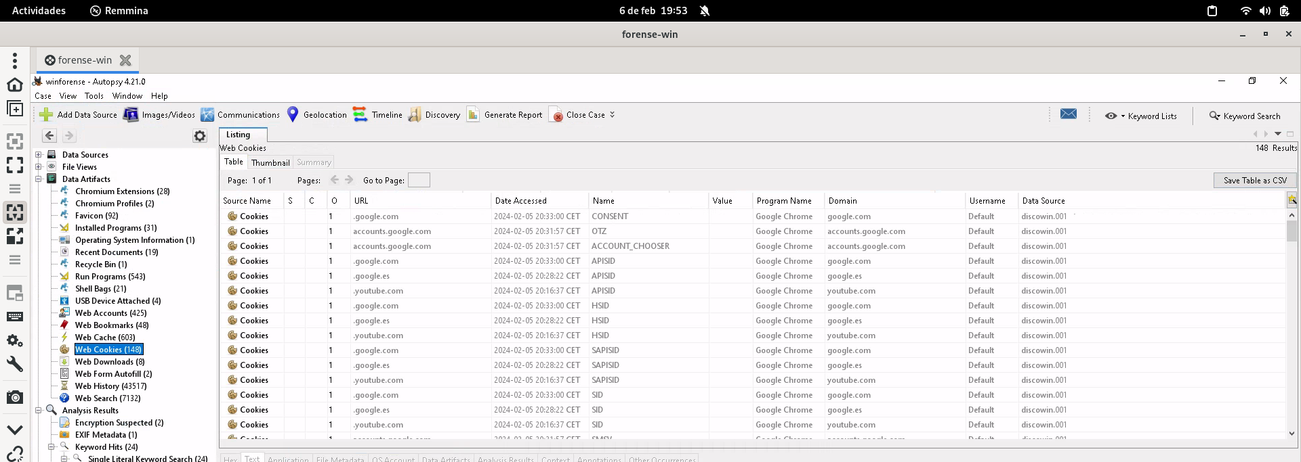Click the Keyword Search button label
This screenshot has width=1301, height=462.
(x=1252, y=116)
